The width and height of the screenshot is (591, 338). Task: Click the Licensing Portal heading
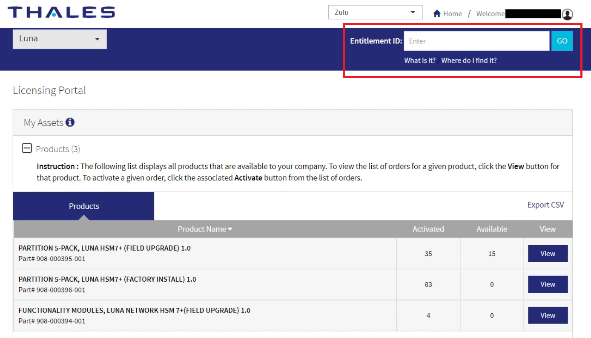[x=49, y=90]
